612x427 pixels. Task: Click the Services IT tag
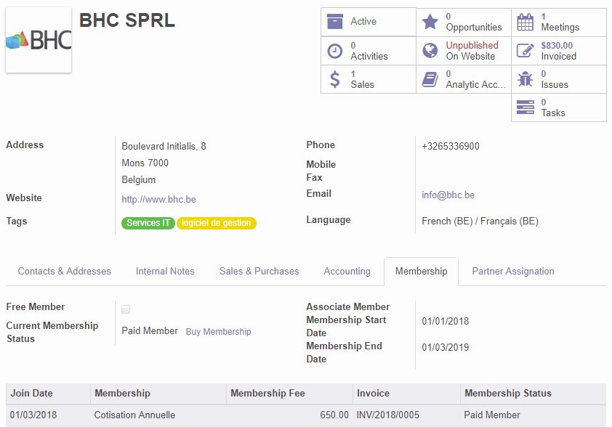(148, 223)
